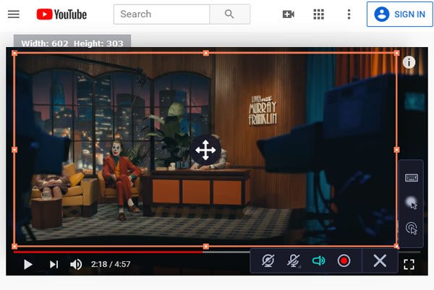Click the Width: 602 Height: 303 label
The width and height of the screenshot is (434, 290).
point(72,43)
